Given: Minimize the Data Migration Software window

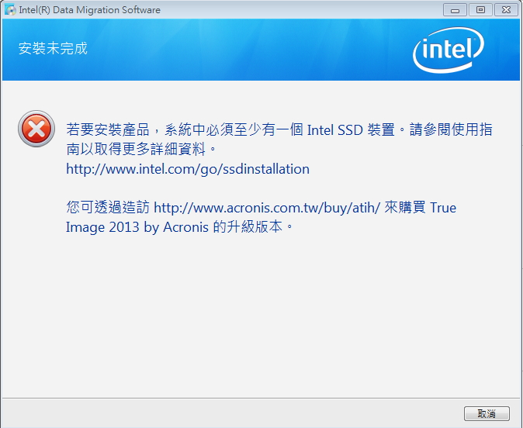Looking at the screenshot, I should [455, 10].
